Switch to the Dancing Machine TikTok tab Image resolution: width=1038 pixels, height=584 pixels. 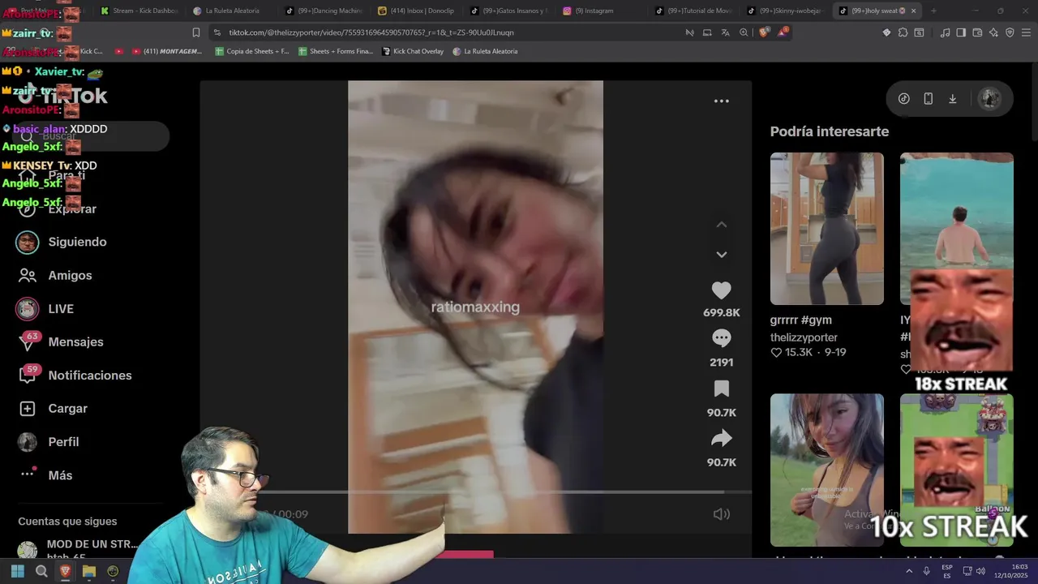point(324,11)
